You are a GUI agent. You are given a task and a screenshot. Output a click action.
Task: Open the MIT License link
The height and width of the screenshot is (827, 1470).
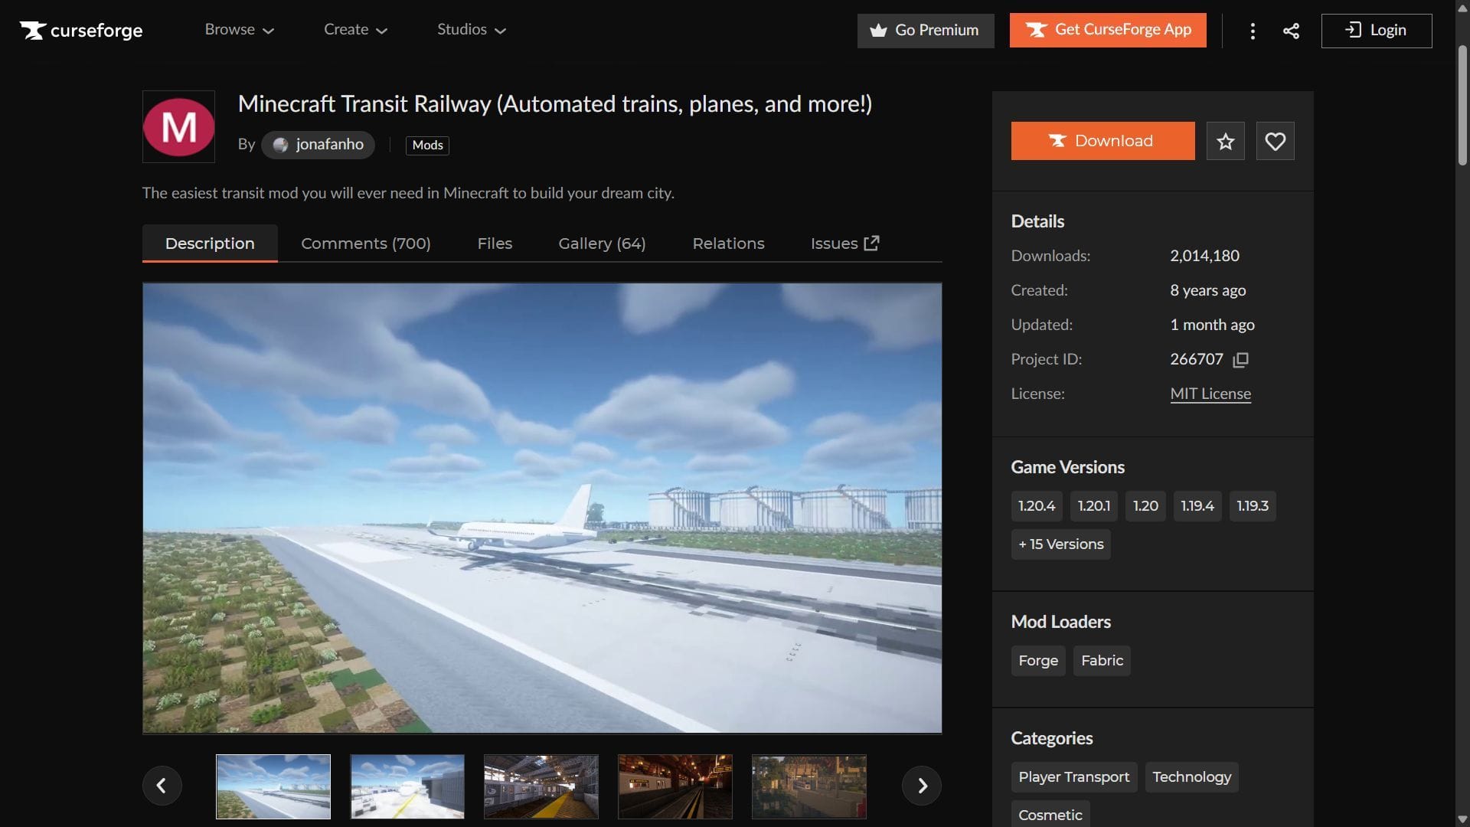(1210, 394)
